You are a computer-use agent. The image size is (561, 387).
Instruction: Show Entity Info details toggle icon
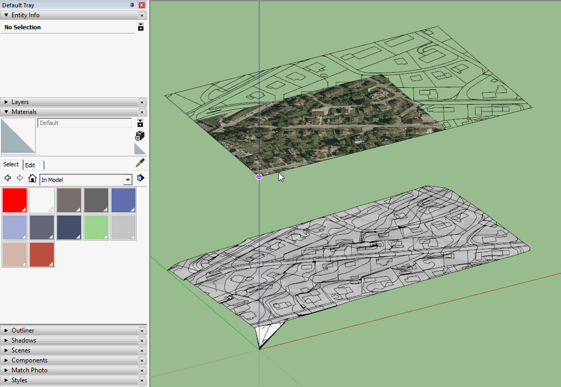pos(141,27)
